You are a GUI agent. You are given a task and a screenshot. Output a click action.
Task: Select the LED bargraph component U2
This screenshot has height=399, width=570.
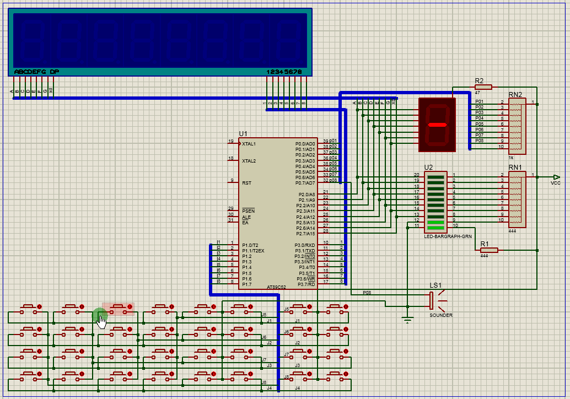click(435, 202)
